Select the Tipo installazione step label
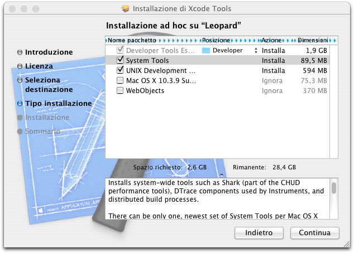Viewport: 354px width, 253px height. [59, 104]
